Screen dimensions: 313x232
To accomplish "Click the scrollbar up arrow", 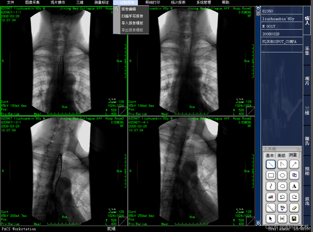I will (x=258, y=8).
